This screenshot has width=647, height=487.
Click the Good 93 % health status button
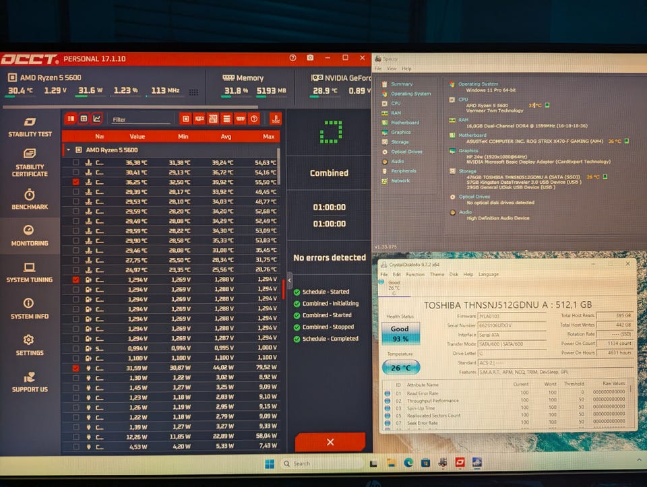tap(400, 333)
